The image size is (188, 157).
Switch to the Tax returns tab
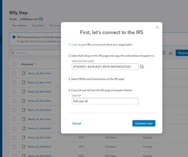click(19, 25)
